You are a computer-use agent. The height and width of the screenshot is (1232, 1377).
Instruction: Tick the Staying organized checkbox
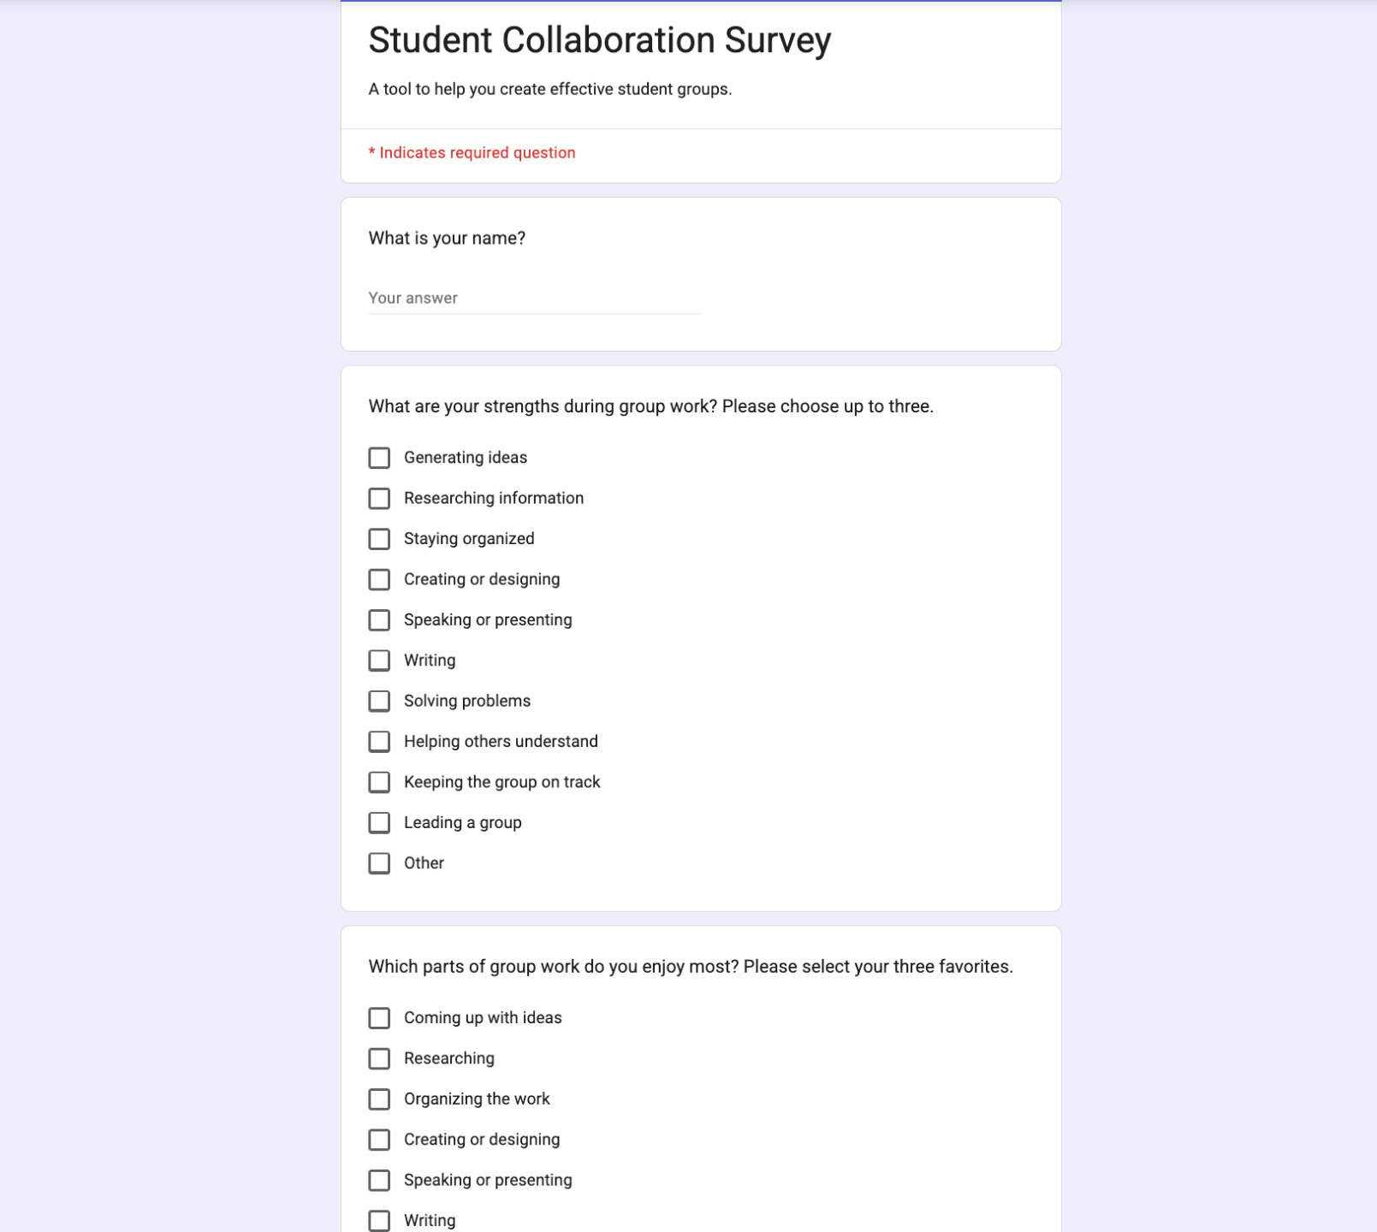coord(379,539)
